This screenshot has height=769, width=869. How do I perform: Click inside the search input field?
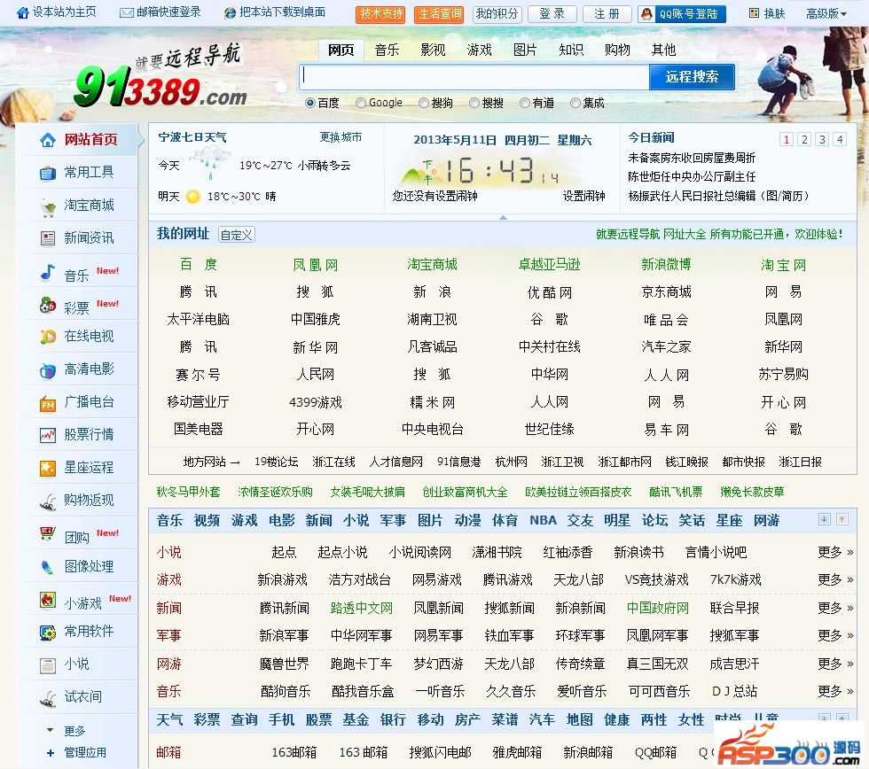tap(475, 77)
